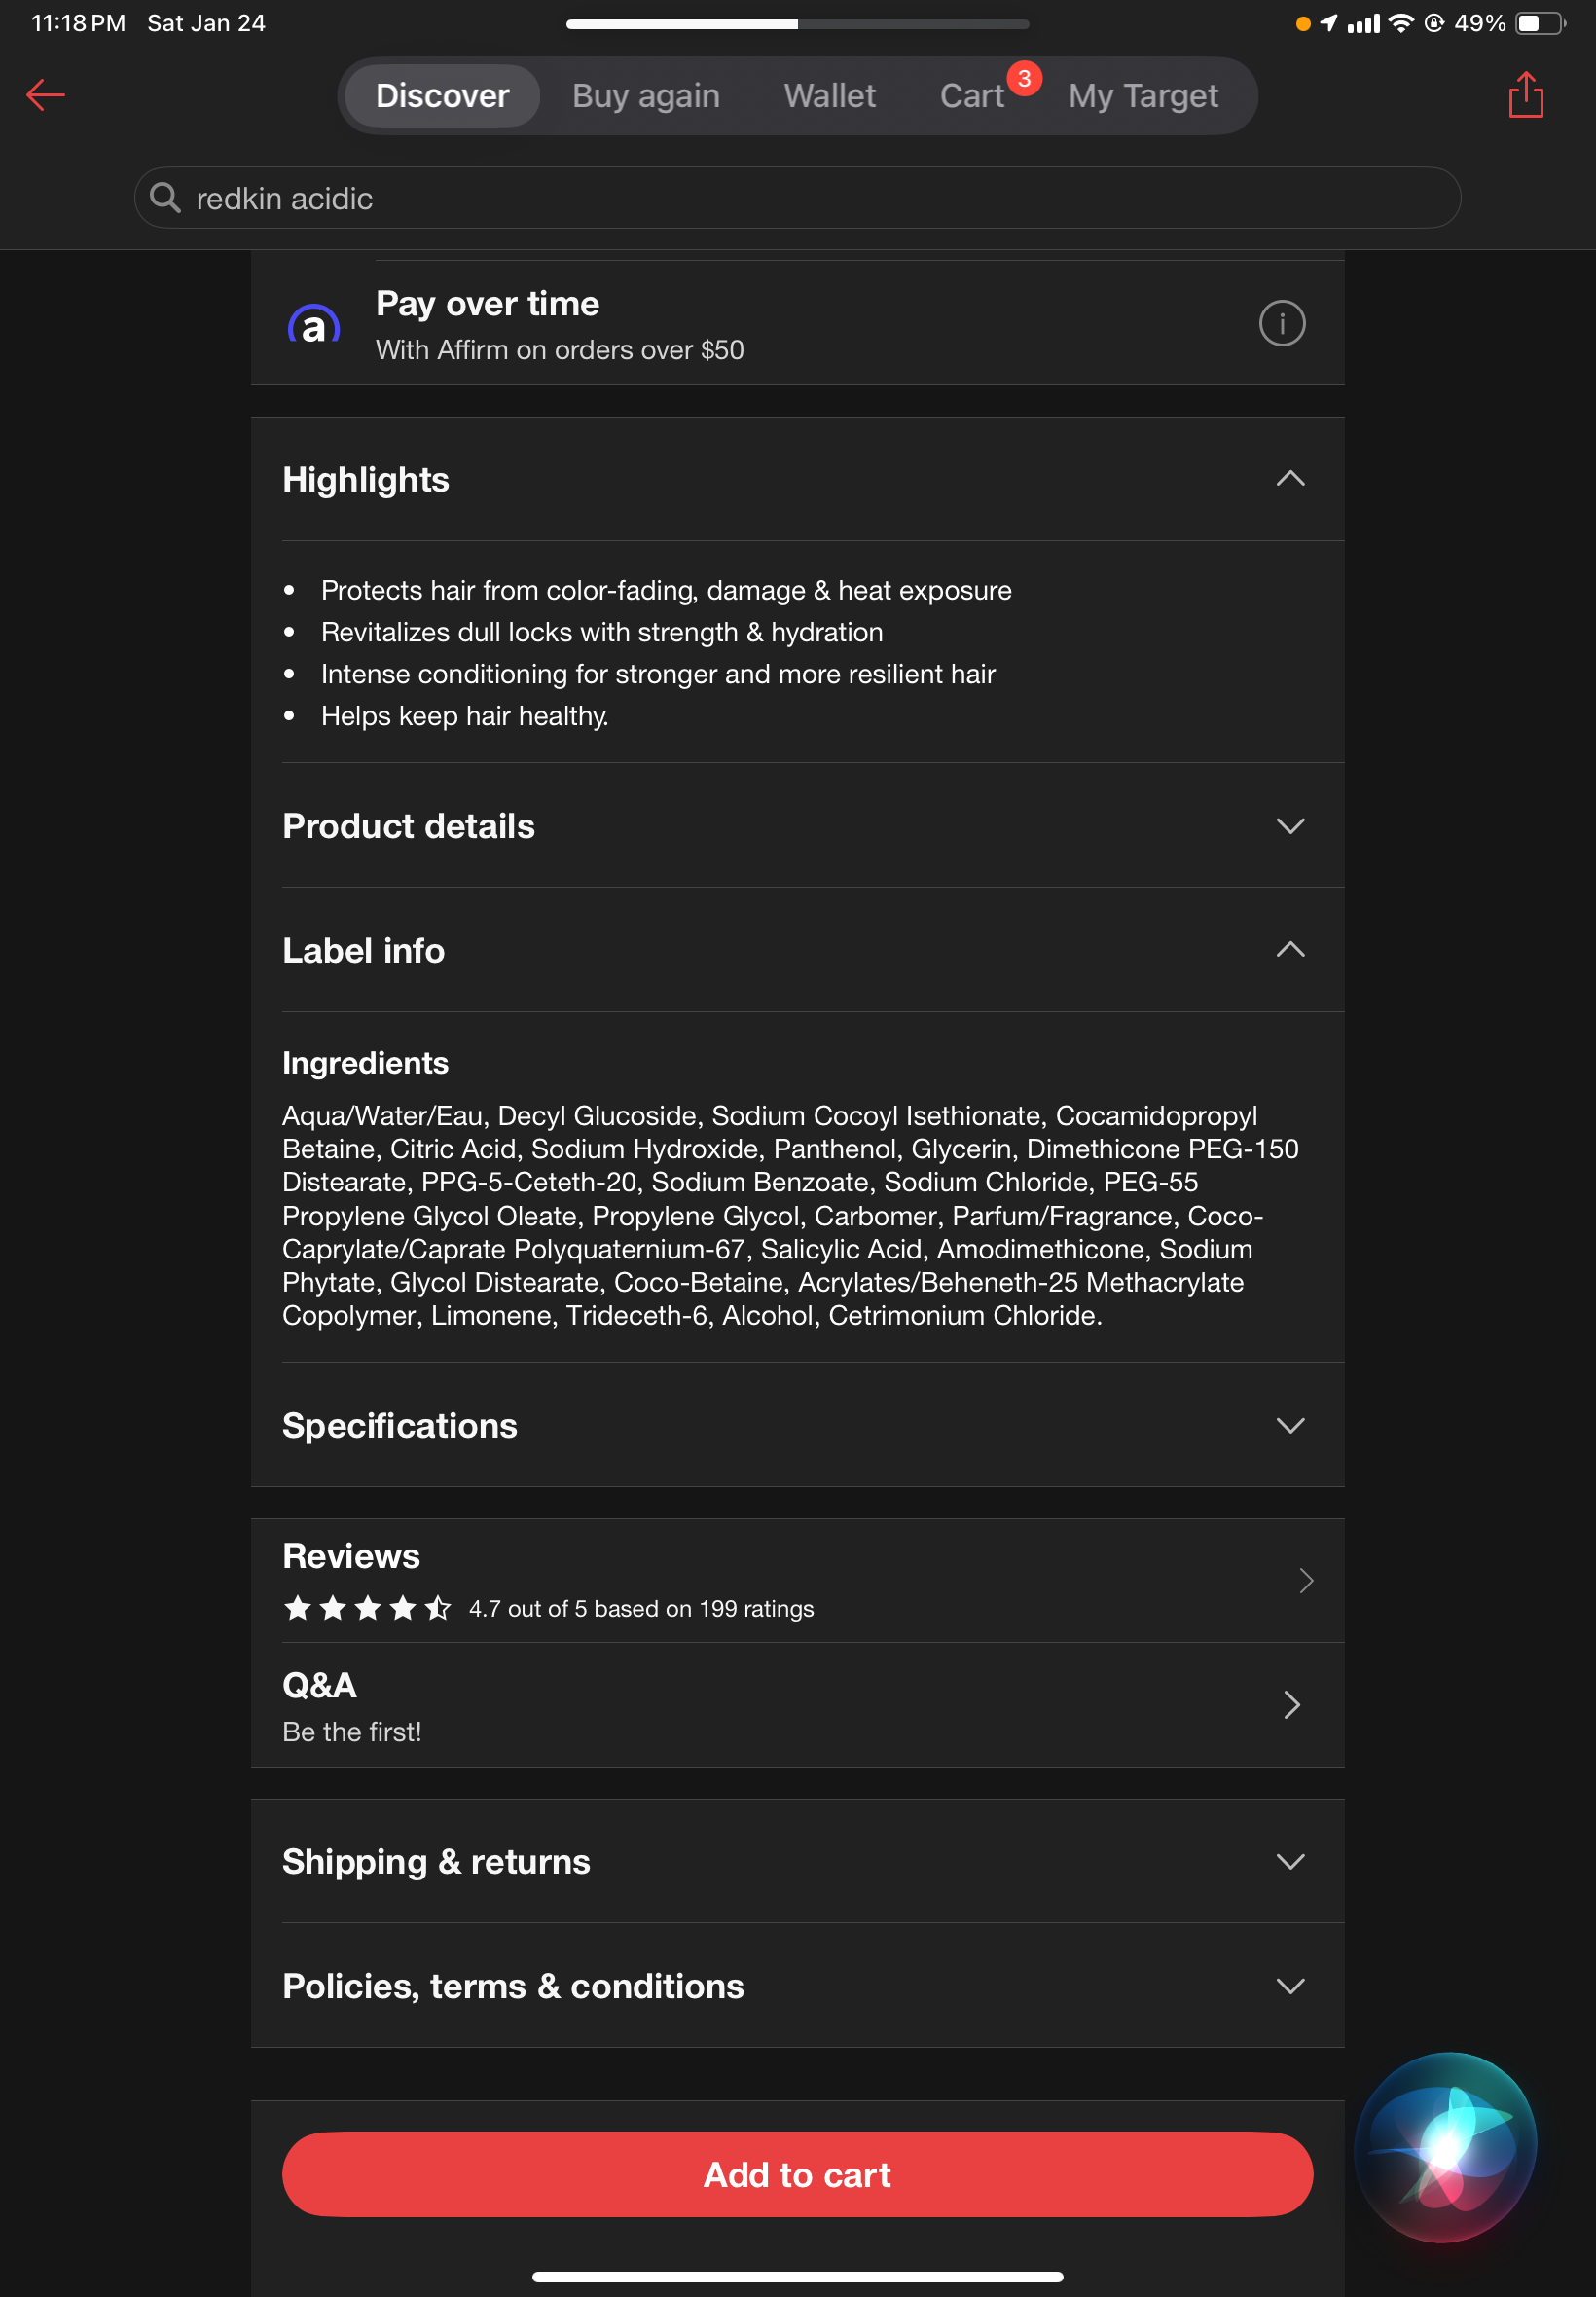Tap the Siri orb
Image resolution: width=1596 pixels, height=2297 pixels.
[1444, 2145]
